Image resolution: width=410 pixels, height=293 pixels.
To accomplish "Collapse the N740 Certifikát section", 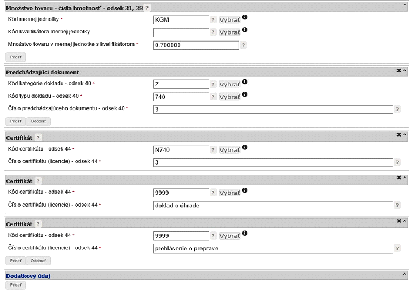I will point(405,135).
